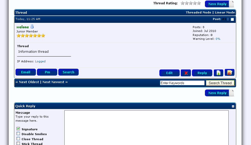
Task: Click the bottom New Reply button
Action: 219,93
